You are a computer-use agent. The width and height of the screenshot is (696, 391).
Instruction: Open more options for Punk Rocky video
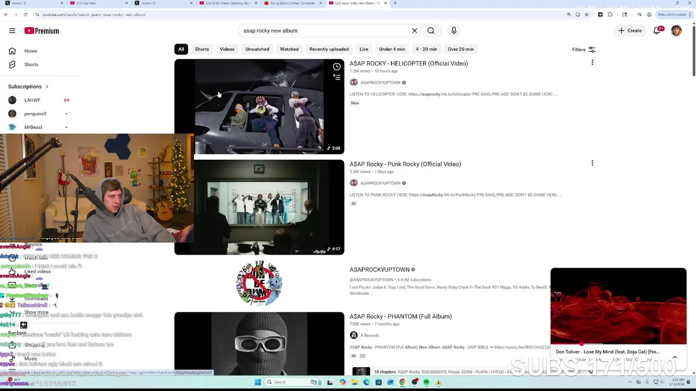(x=592, y=163)
